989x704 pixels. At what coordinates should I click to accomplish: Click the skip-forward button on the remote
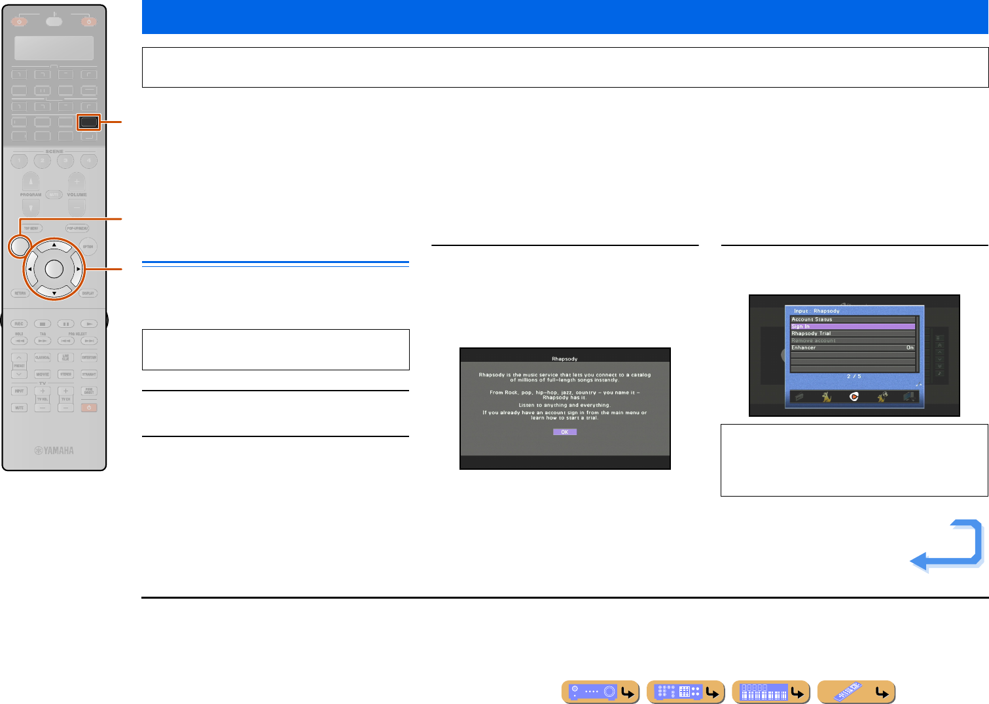89,341
